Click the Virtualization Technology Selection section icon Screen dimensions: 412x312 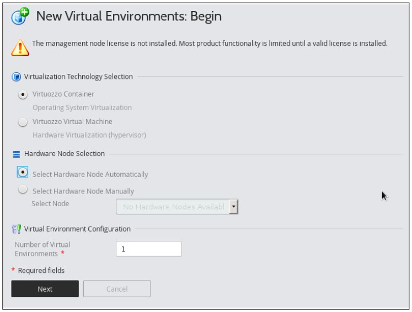point(17,77)
